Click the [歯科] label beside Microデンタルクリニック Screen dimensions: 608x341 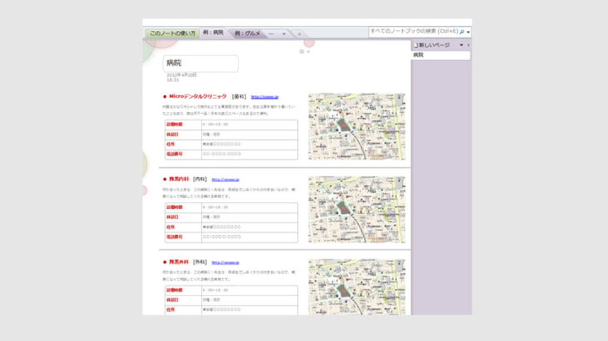239,96
